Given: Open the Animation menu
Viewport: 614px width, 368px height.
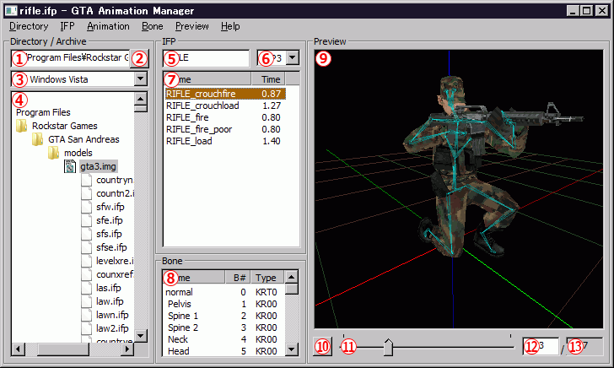Looking at the screenshot, I should (x=108, y=26).
